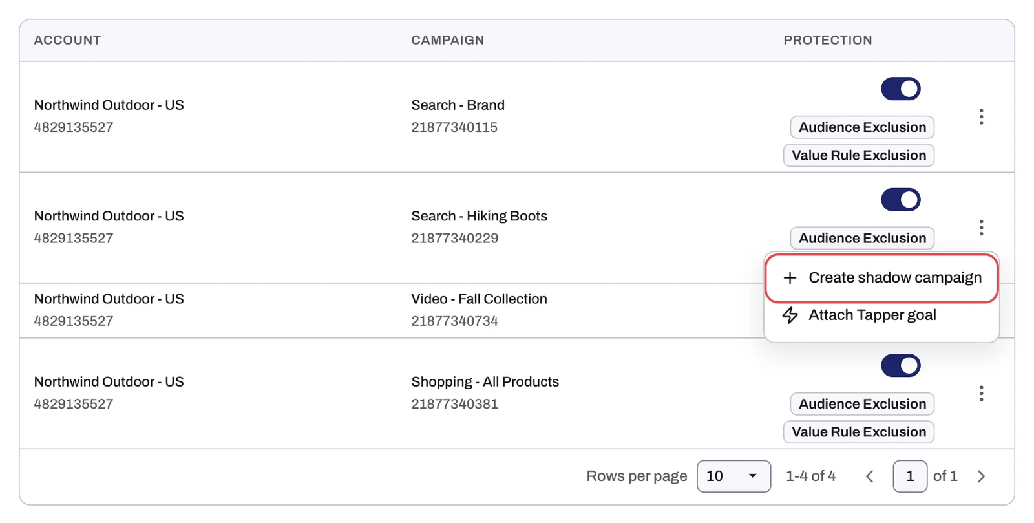Click campaign ID 21877340381

pos(454,404)
